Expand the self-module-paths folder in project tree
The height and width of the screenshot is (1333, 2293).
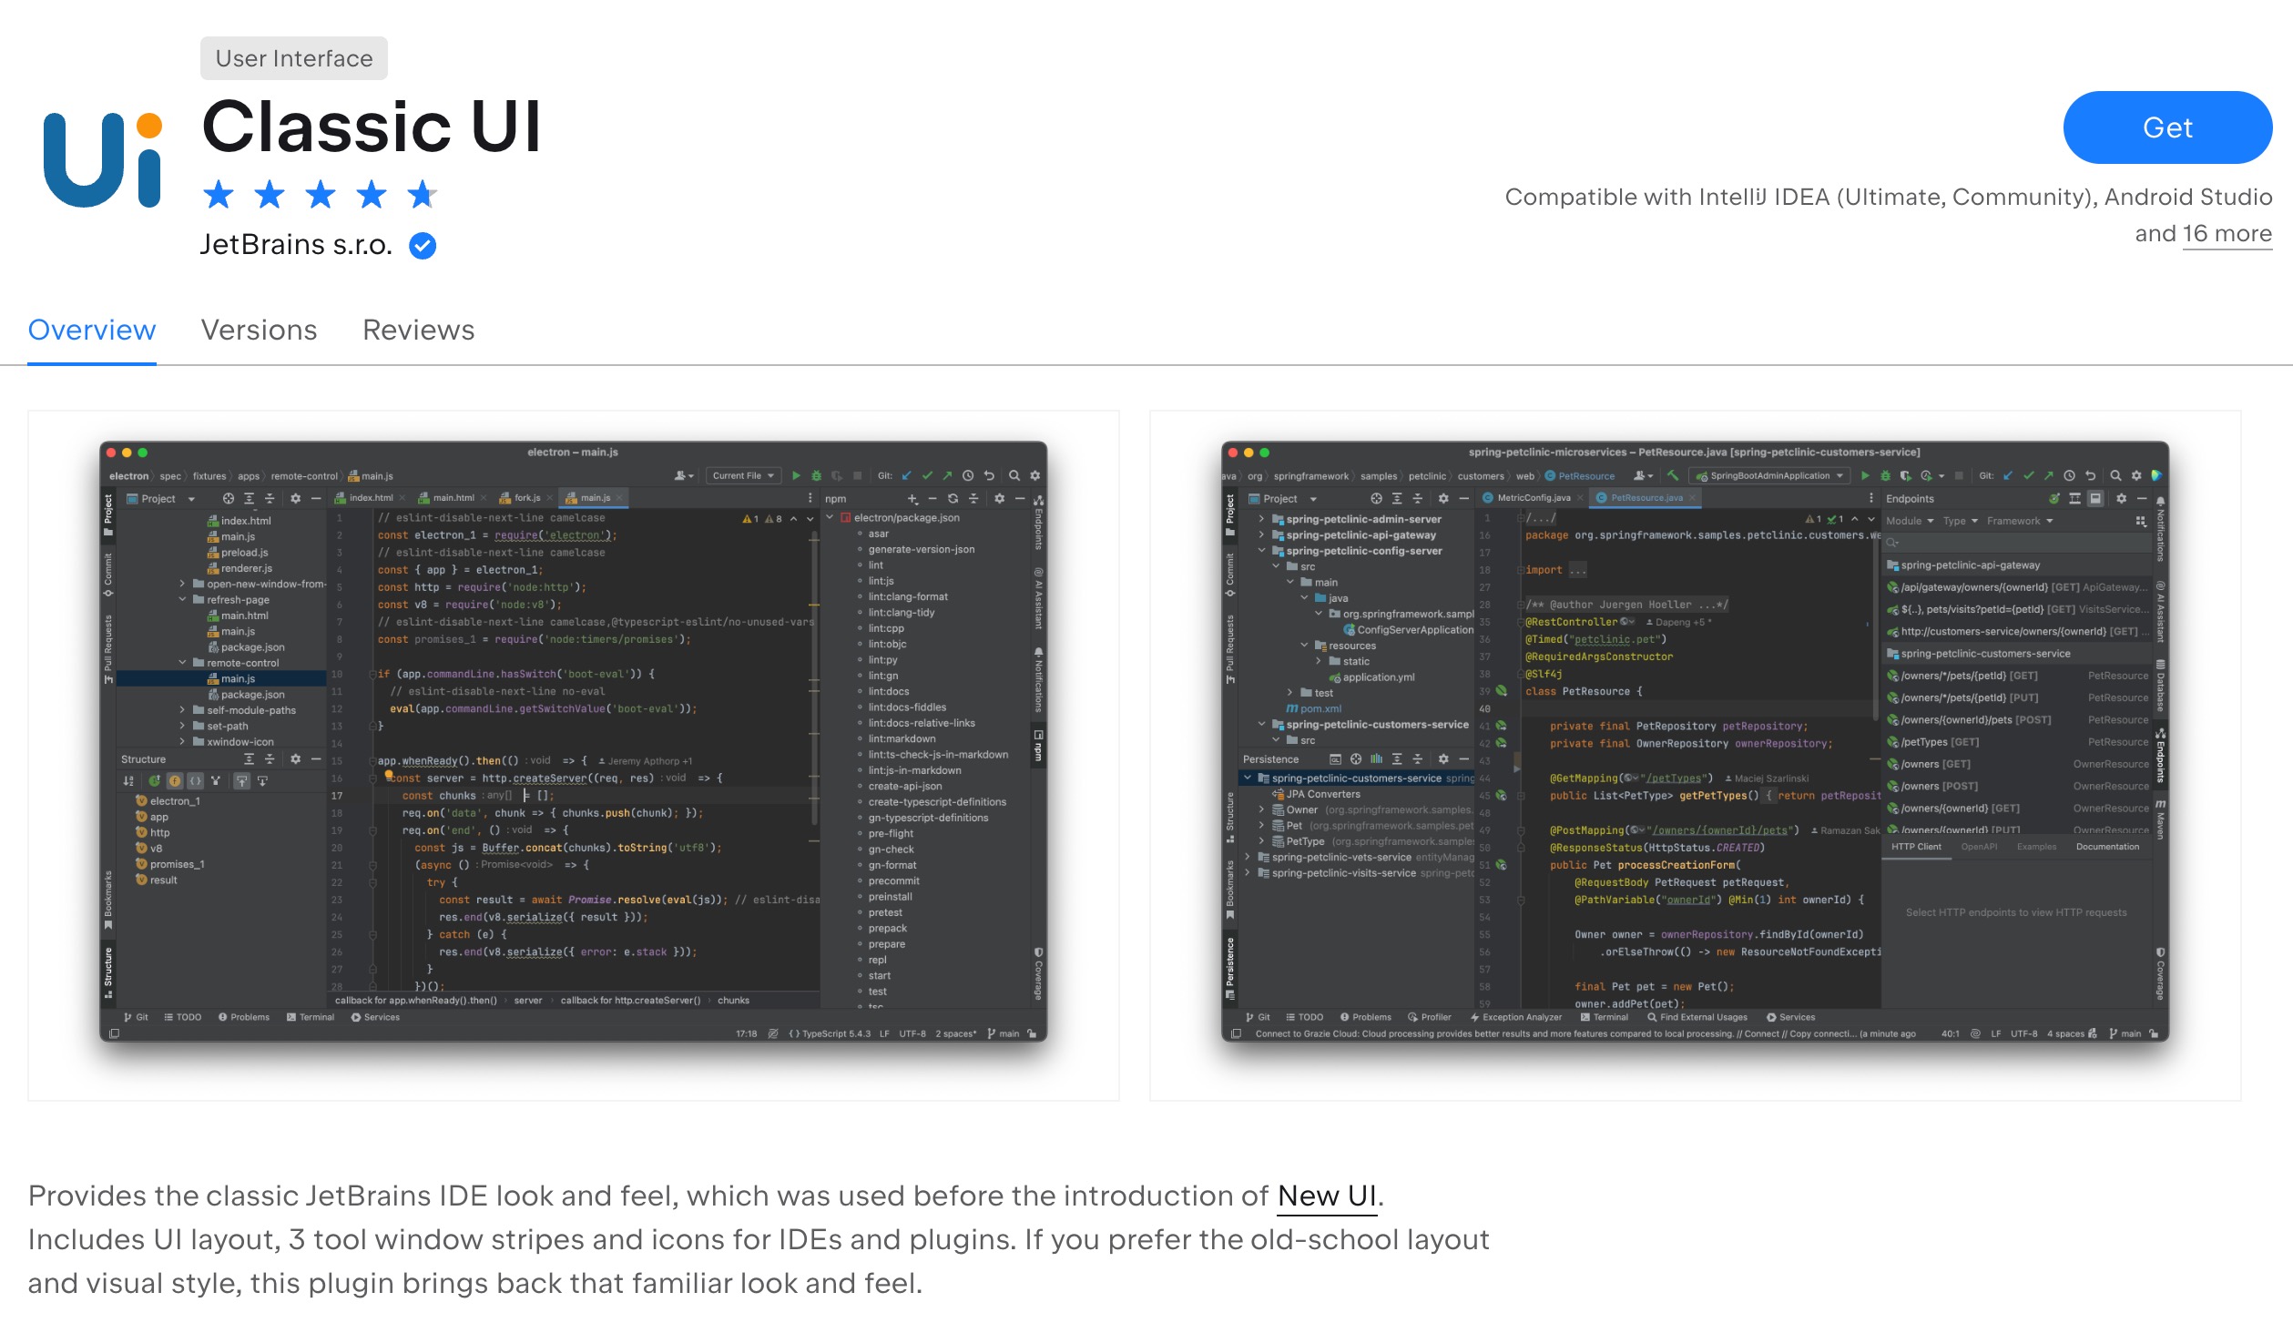coord(182,710)
